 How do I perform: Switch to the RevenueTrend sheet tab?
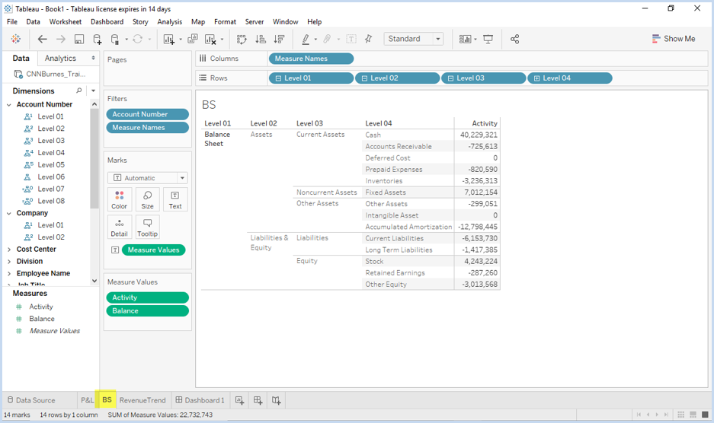[x=142, y=400]
